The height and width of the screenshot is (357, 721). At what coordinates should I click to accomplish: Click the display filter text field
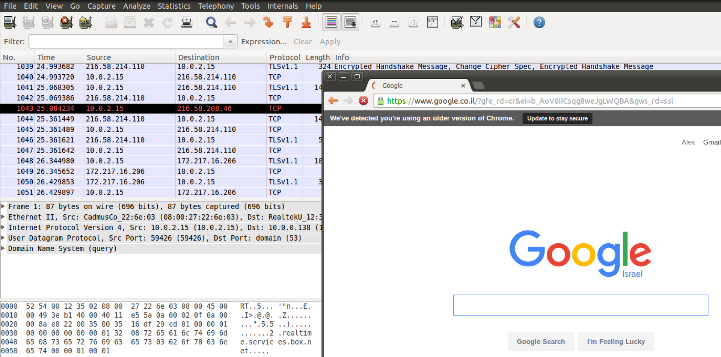[126, 42]
